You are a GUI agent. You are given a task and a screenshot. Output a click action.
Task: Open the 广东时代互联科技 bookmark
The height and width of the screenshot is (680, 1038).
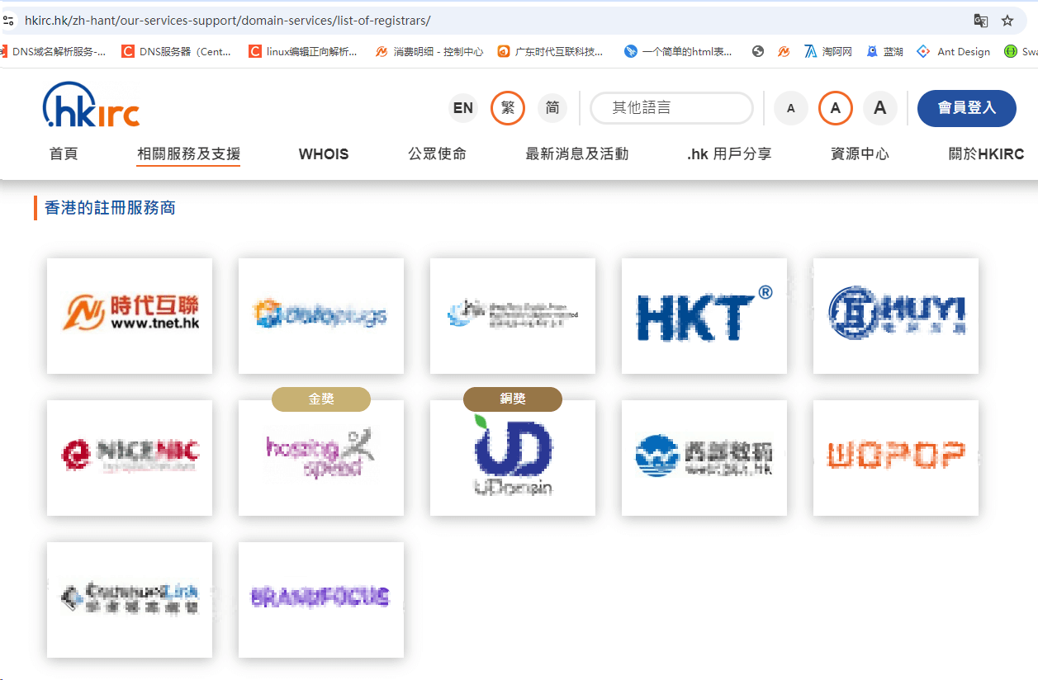click(551, 51)
